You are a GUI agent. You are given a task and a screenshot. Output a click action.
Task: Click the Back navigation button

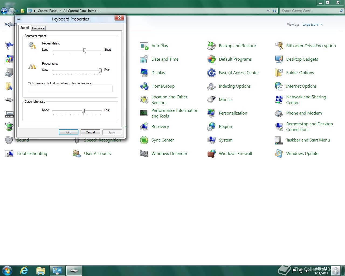click(x=4, y=11)
